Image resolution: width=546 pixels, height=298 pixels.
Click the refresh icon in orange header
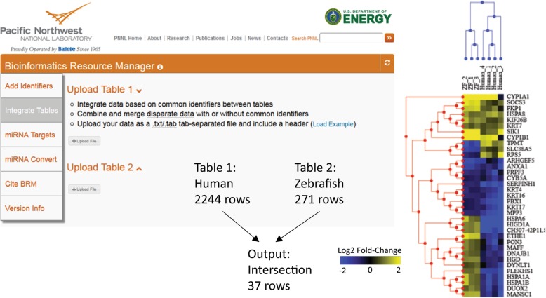387,63
